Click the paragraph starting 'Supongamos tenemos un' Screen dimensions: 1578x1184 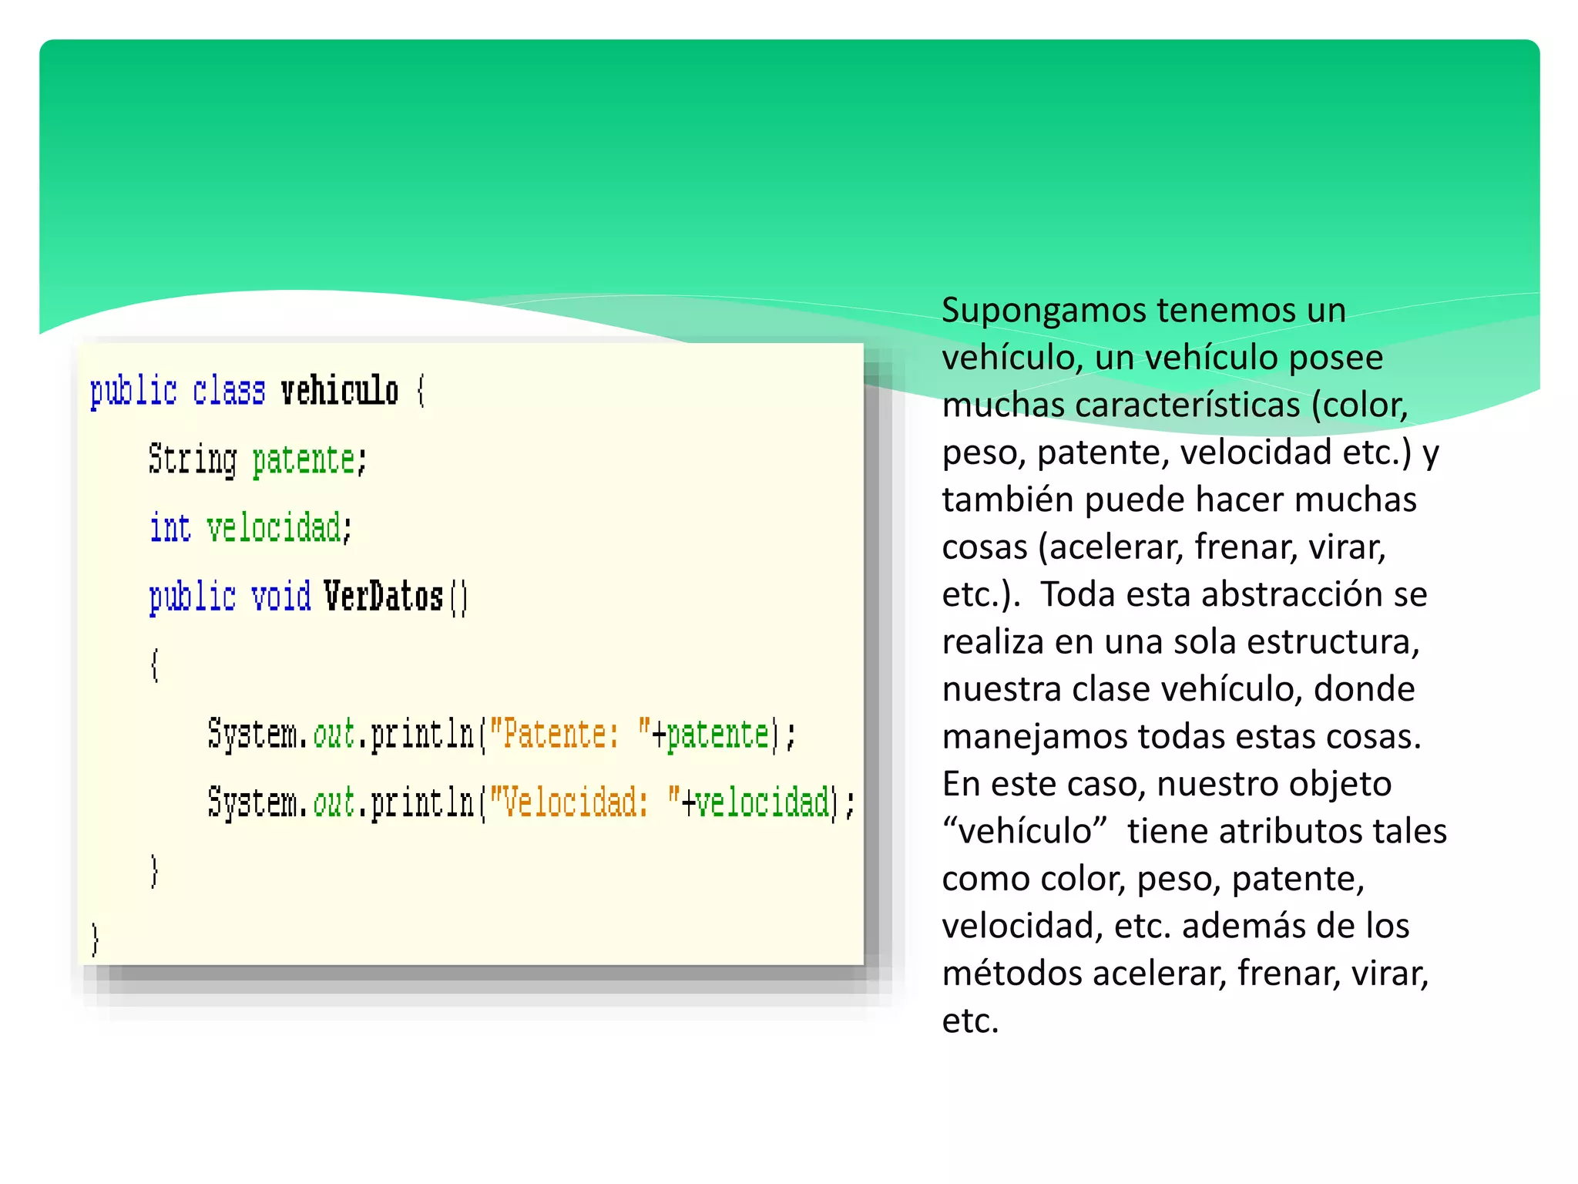tap(1143, 311)
